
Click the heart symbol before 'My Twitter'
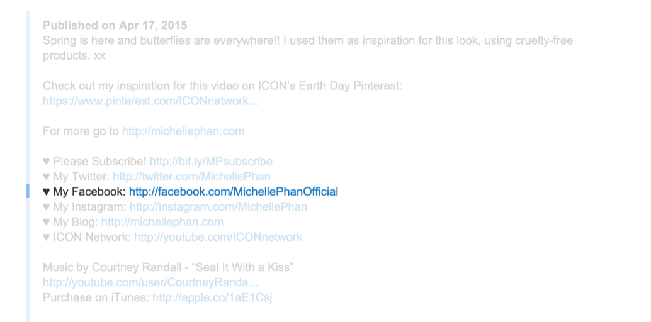pos(46,177)
